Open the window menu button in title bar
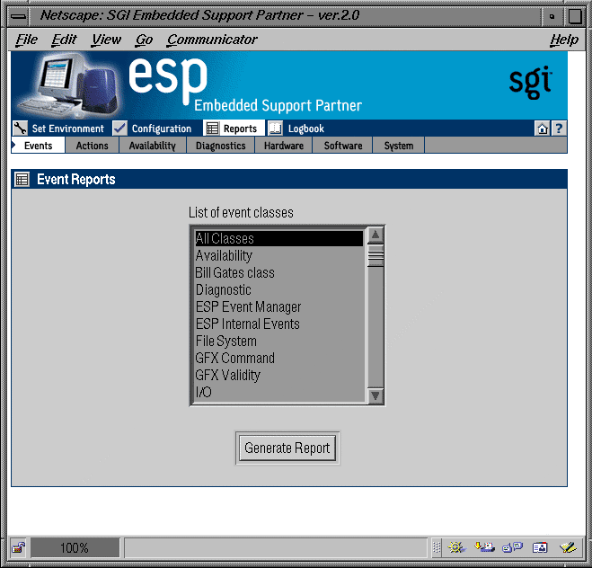Screen dimensions: 592x568 pyautogui.click(x=19, y=16)
